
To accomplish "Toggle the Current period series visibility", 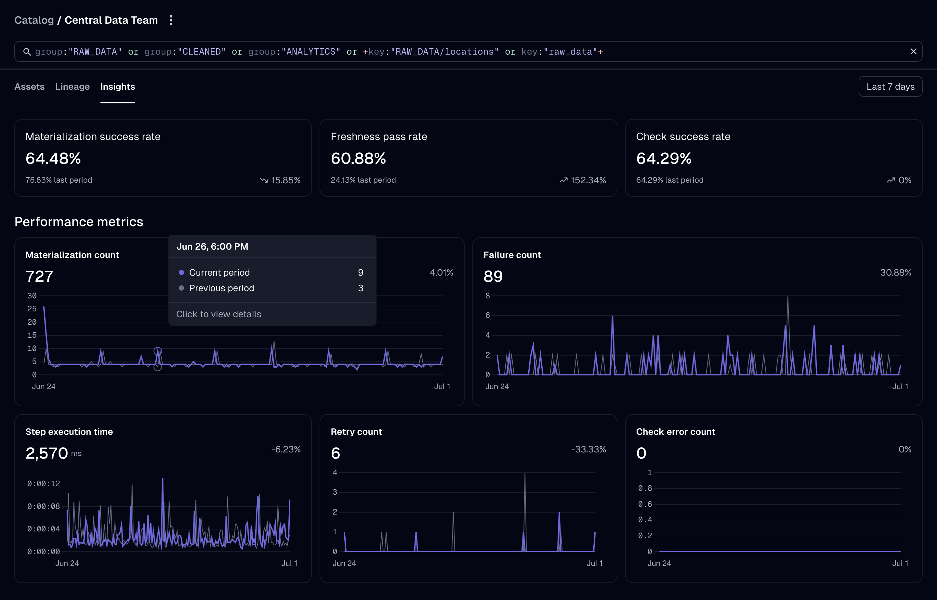I will click(219, 272).
